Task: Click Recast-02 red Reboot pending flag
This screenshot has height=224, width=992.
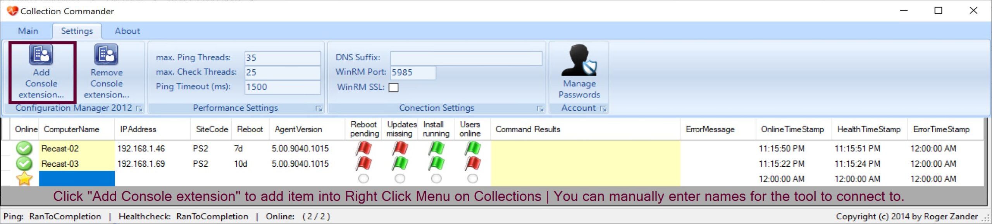Action: coord(363,149)
